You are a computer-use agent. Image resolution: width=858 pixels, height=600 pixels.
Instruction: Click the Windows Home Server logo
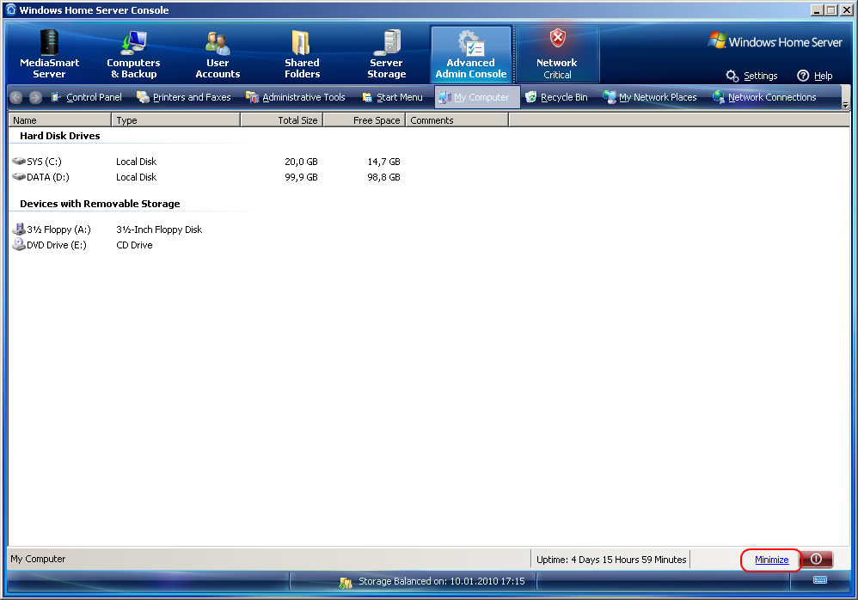pos(775,41)
